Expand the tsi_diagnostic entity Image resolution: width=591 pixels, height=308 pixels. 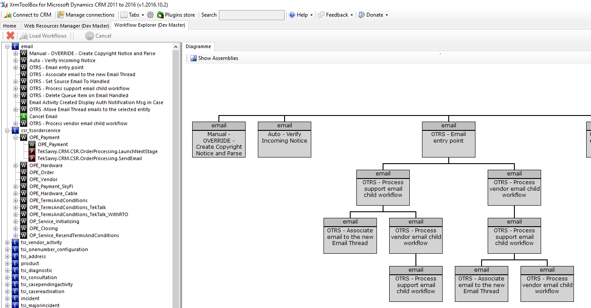pos(7,270)
